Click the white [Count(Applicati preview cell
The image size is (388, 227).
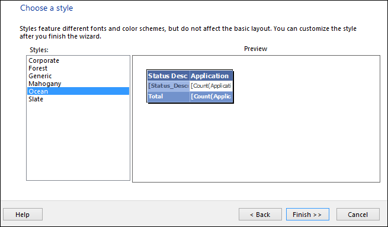211,86
